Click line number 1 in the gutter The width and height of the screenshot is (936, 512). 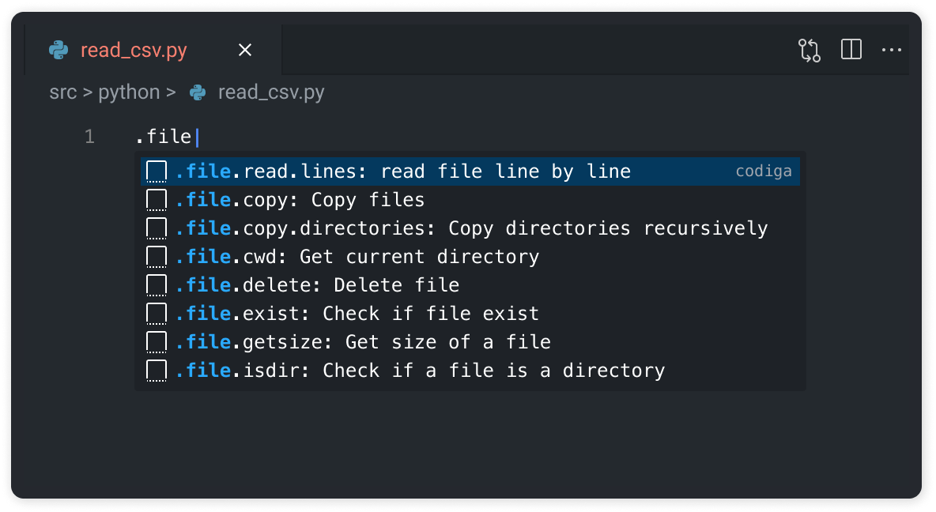pos(89,136)
